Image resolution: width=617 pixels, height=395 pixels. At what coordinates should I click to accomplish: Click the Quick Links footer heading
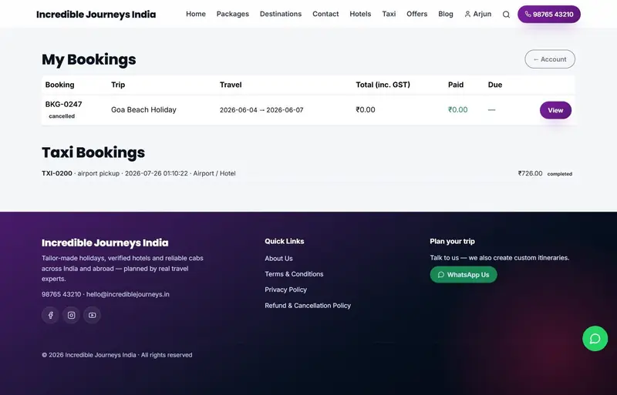(285, 241)
